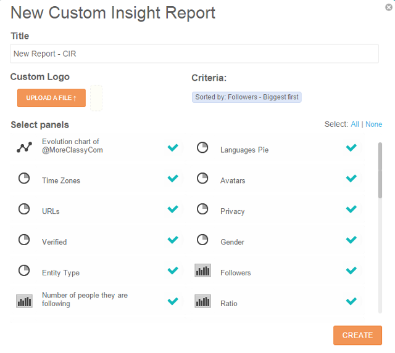The width and height of the screenshot is (395, 353).
Task: Toggle the Verified panel checkmark
Action: [x=173, y=240]
